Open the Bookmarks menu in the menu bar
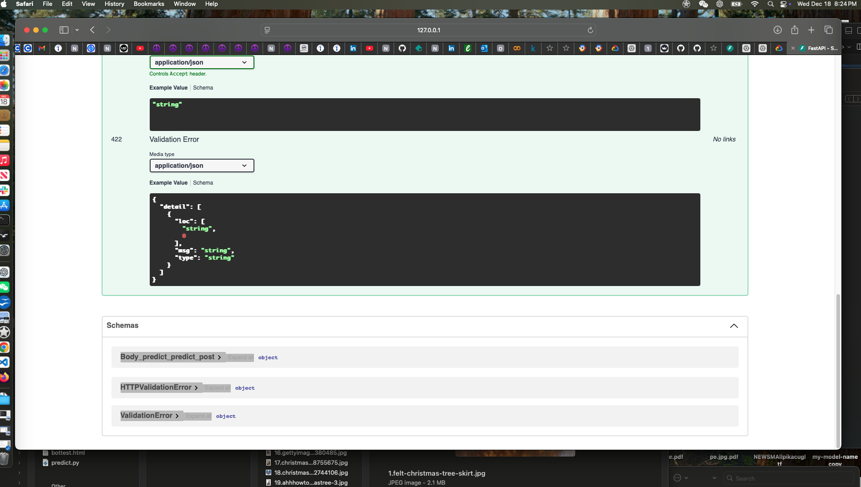Screen dimensions: 861x487 pos(149,4)
